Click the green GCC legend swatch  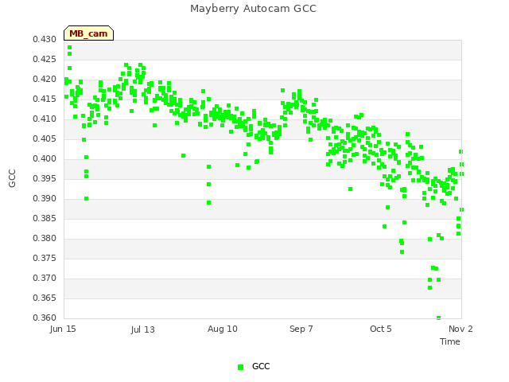point(240,367)
